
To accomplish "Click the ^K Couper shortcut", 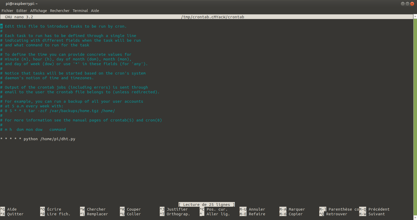I will [x=130, y=209].
